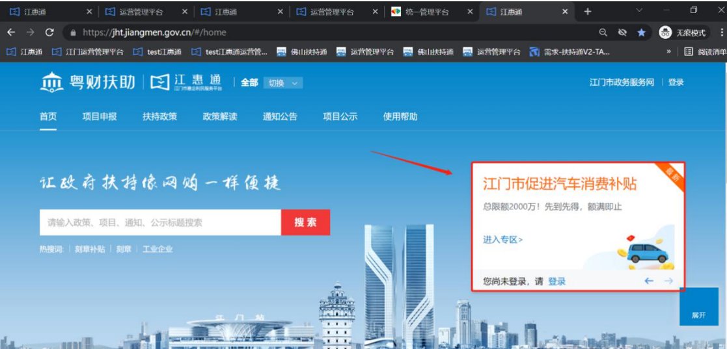The width and height of the screenshot is (727, 349).
Task: Open the zoom magnifier icon in address bar
Action: [603, 32]
